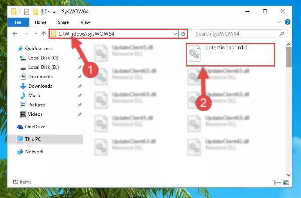
Task: Expand the address bar history dropdown
Action: 175,34
